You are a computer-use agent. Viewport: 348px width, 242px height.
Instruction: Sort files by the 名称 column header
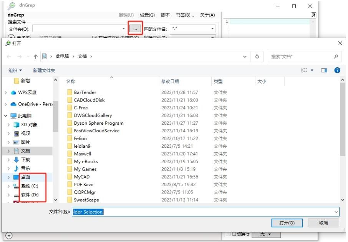coord(71,81)
